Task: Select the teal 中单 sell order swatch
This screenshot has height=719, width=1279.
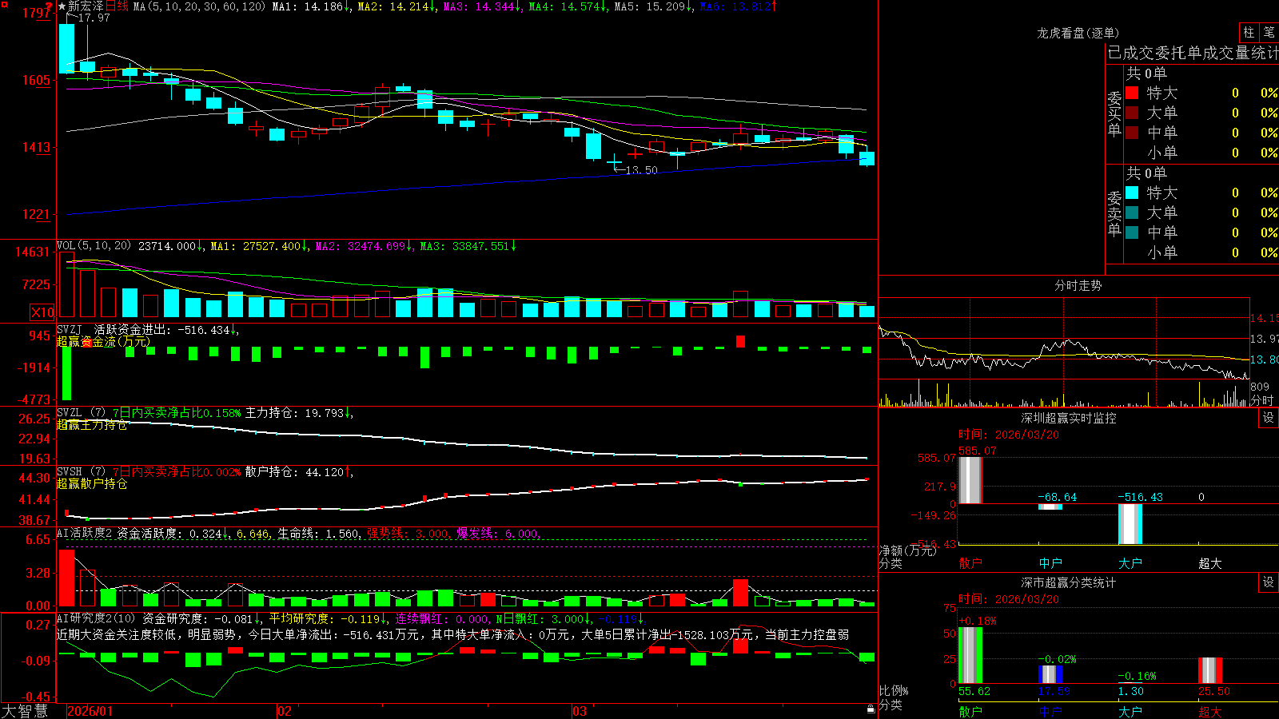Action: [1132, 232]
